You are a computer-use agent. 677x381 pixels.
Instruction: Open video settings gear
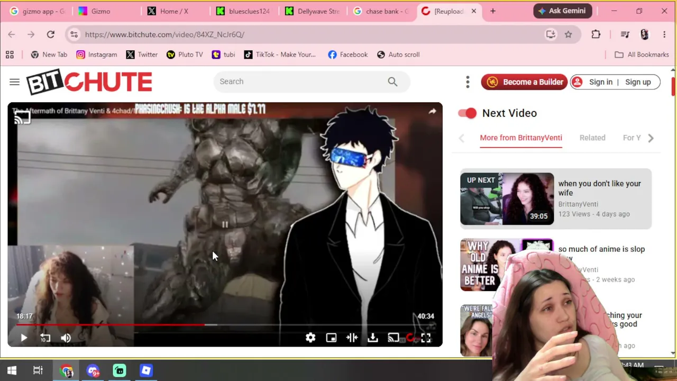(310, 338)
